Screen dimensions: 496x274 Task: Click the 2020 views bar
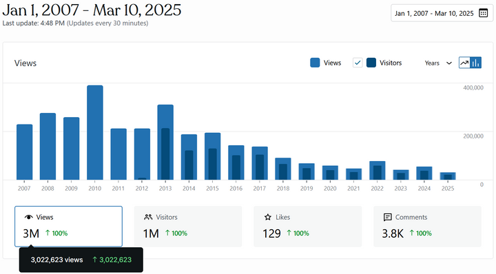pos(330,173)
